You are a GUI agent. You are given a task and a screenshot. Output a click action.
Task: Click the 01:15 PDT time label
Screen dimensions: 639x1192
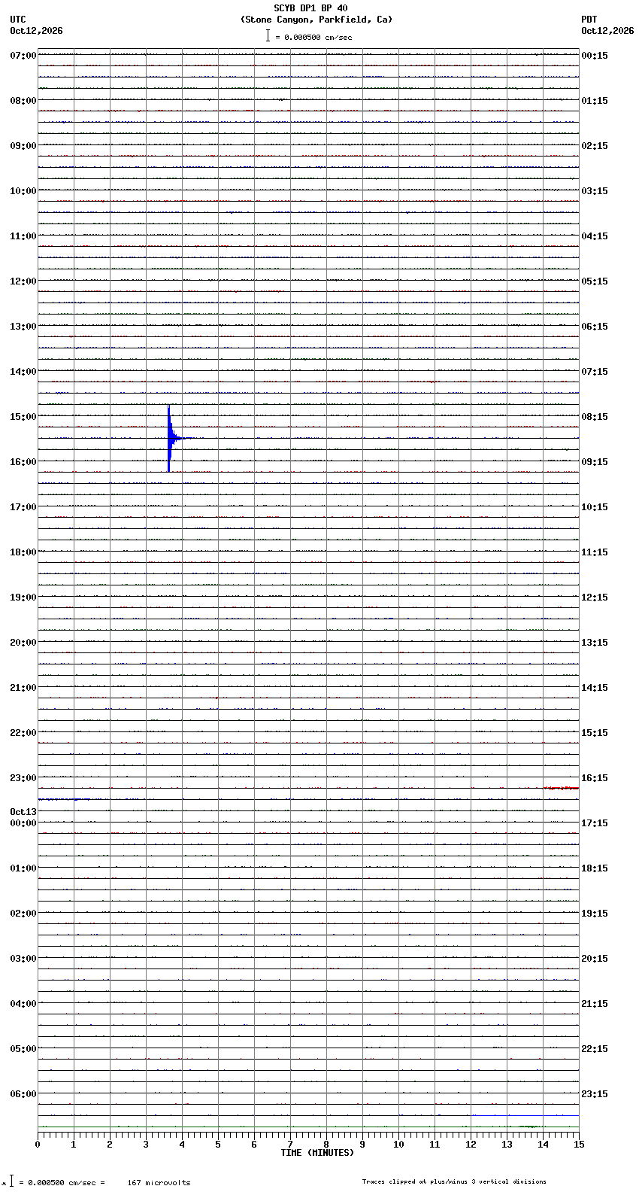tap(595, 101)
